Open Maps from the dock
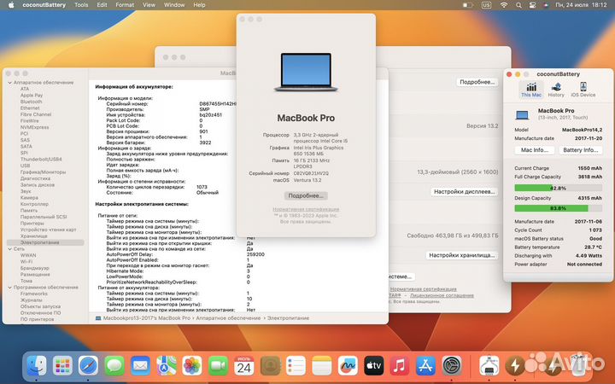The height and width of the screenshot is (384, 615). (167, 366)
